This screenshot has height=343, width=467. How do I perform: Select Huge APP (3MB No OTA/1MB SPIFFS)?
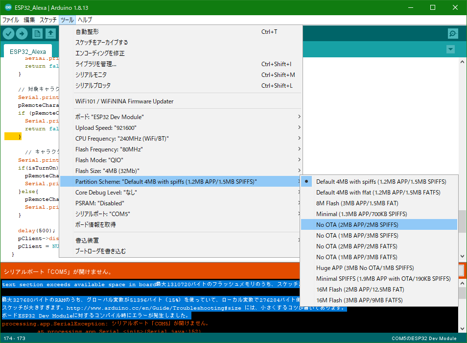[x=379, y=268]
